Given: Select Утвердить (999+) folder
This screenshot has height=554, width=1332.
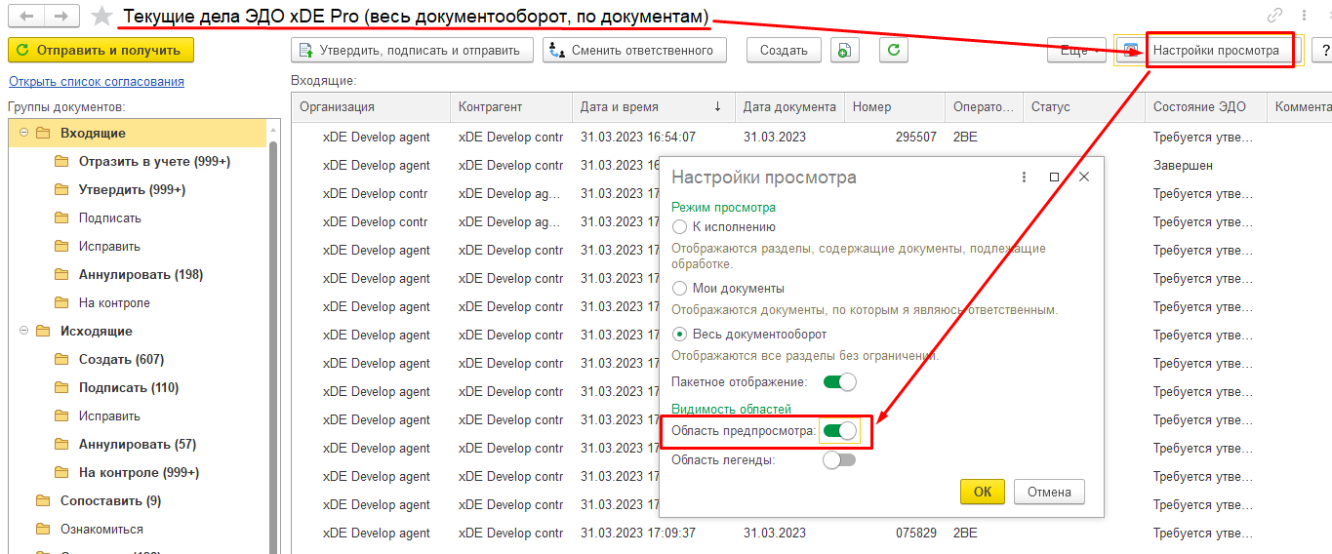Looking at the screenshot, I should [133, 189].
